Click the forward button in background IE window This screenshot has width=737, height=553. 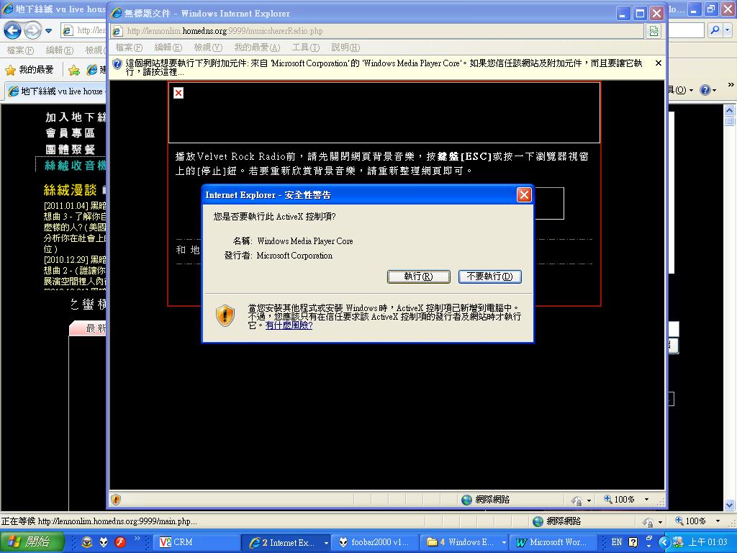pyautogui.click(x=32, y=31)
